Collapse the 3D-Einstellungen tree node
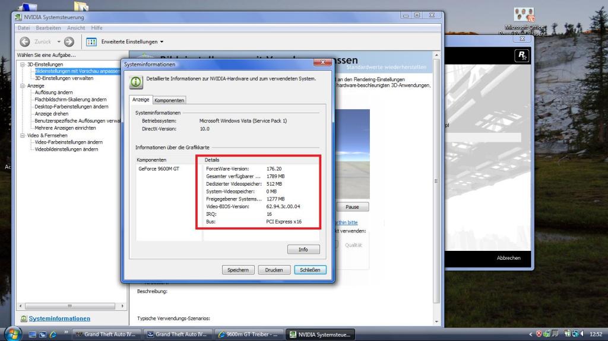Image resolution: width=608 pixels, height=341 pixels. (x=23, y=64)
